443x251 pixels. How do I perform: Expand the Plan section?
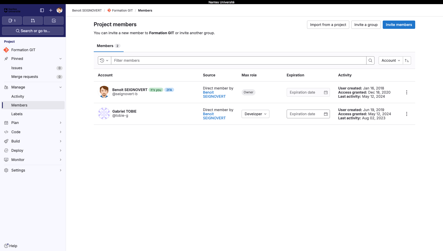[x=33, y=123]
